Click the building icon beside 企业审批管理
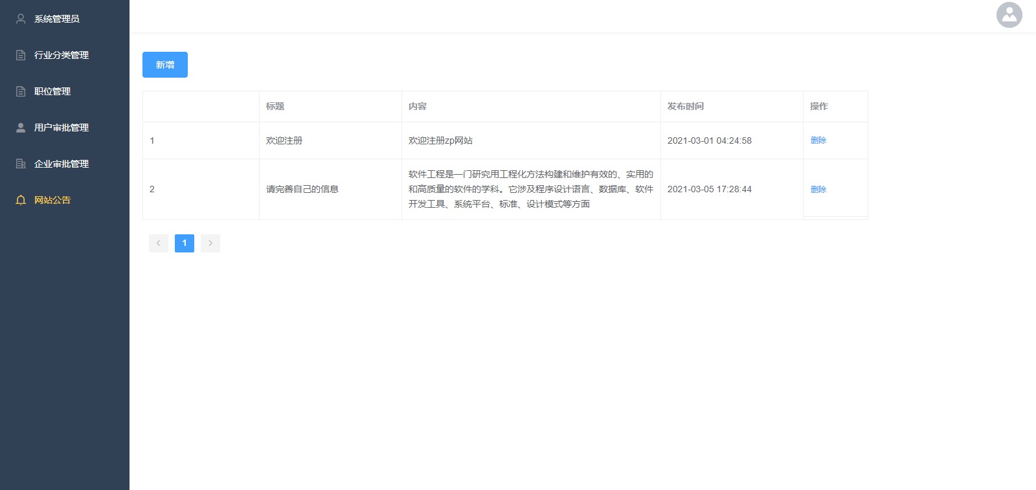The width and height of the screenshot is (1036, 490). click(21, 164)
